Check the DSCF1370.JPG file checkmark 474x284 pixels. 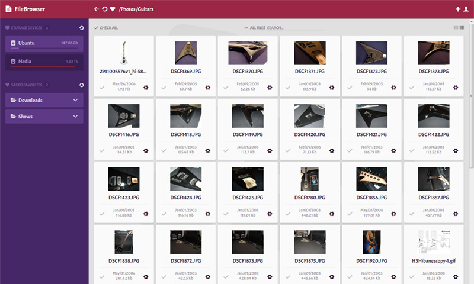click(225, 88)
